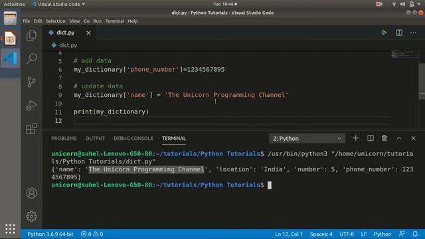Run Python file with play button
Viewport: 425px width, 239px height.
(x=384, y=33)
